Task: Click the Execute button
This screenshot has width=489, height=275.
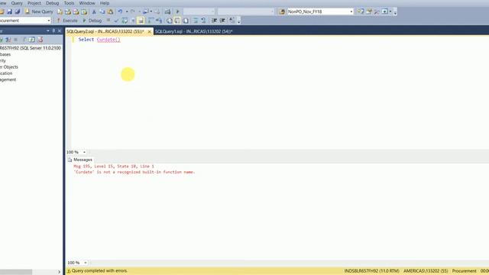Action: [x=67, y=21]
